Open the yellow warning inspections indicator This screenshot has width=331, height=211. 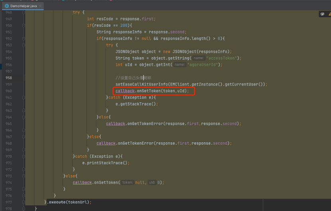(x=329, y=14)
